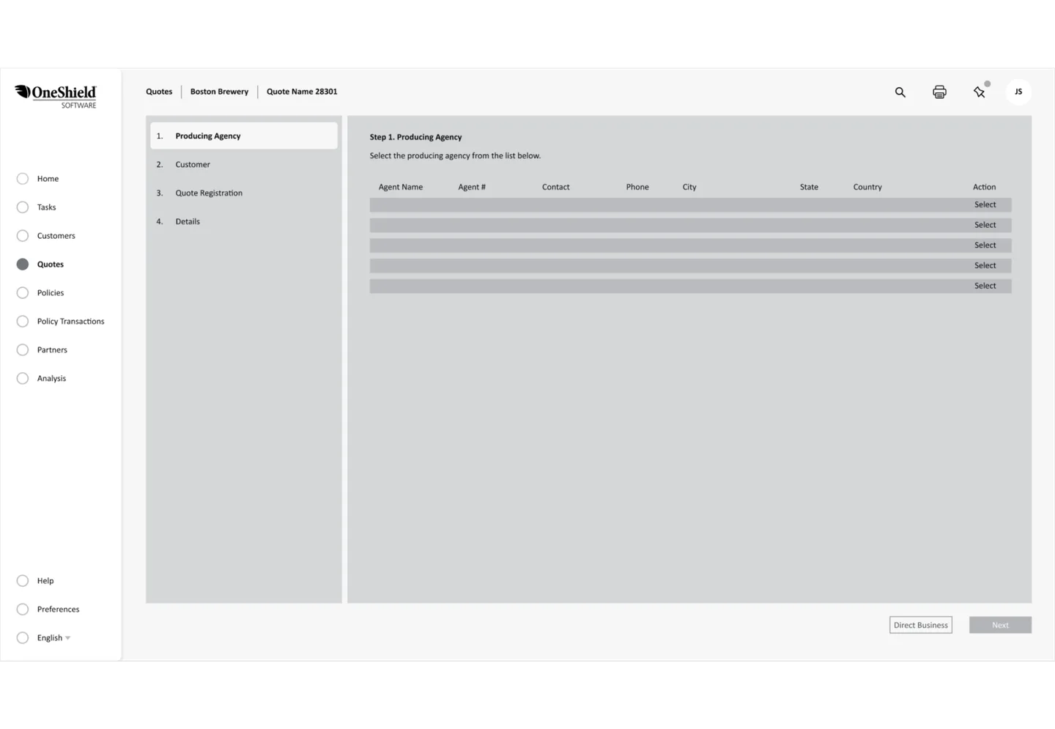Select the first agency in the list
1055x729 pixels.
[x=985, y=204]
